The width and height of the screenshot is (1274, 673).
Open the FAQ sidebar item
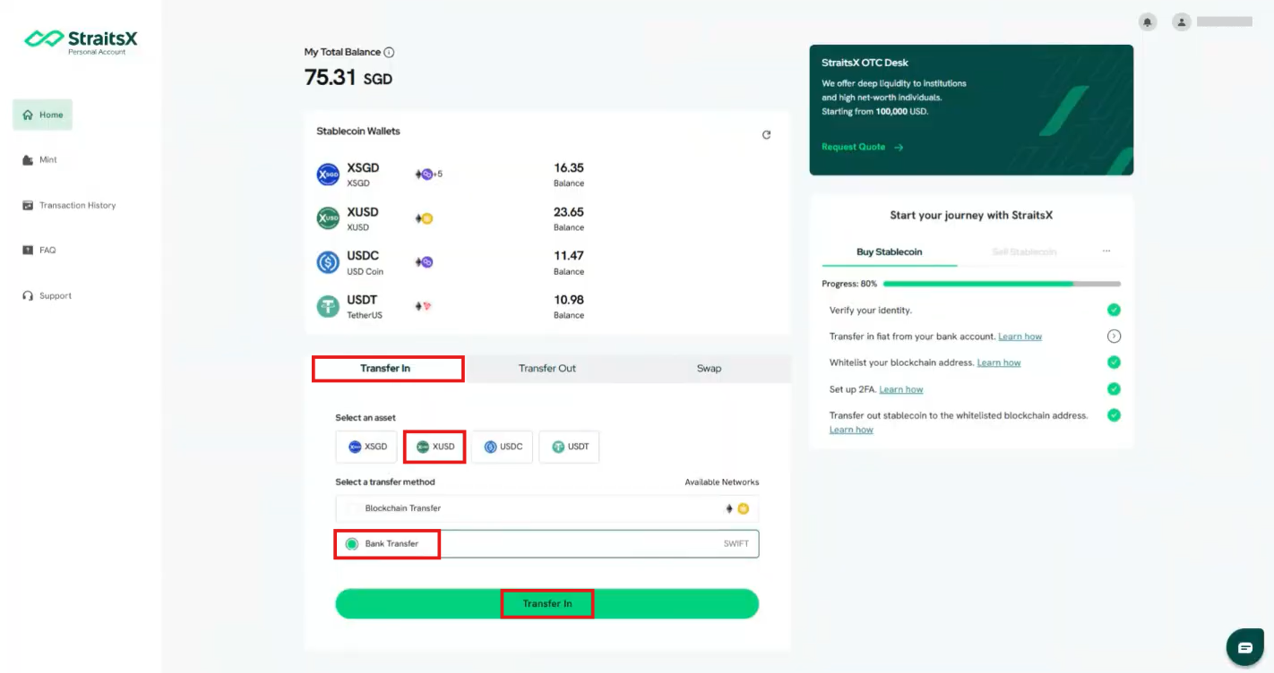(x=39, y=250)
